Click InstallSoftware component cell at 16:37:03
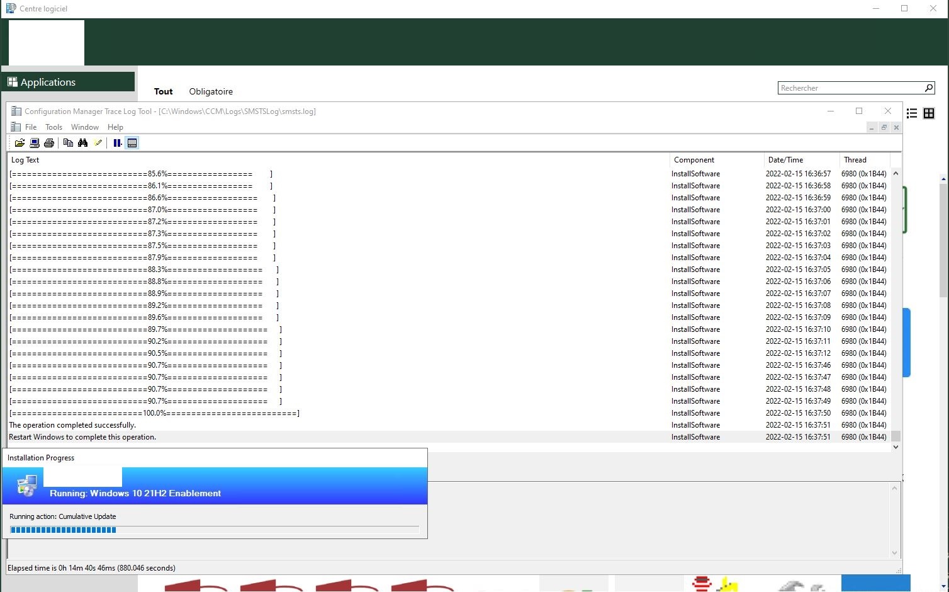Image resolution: width=949 pixels, height=592 pixels. click(695, 246)
